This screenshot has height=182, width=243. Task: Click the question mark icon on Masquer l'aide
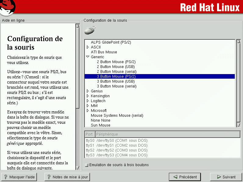coord(5,177)
